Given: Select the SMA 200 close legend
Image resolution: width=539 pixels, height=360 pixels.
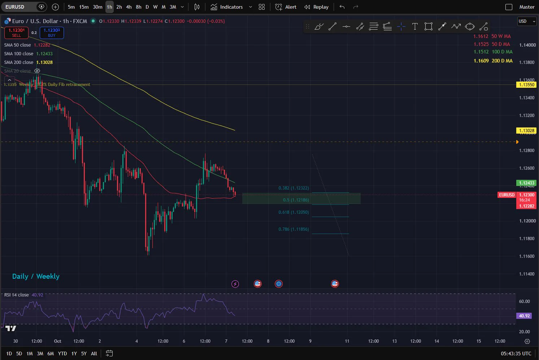Looking at the screenshot, I should click(x=19, y=62).
